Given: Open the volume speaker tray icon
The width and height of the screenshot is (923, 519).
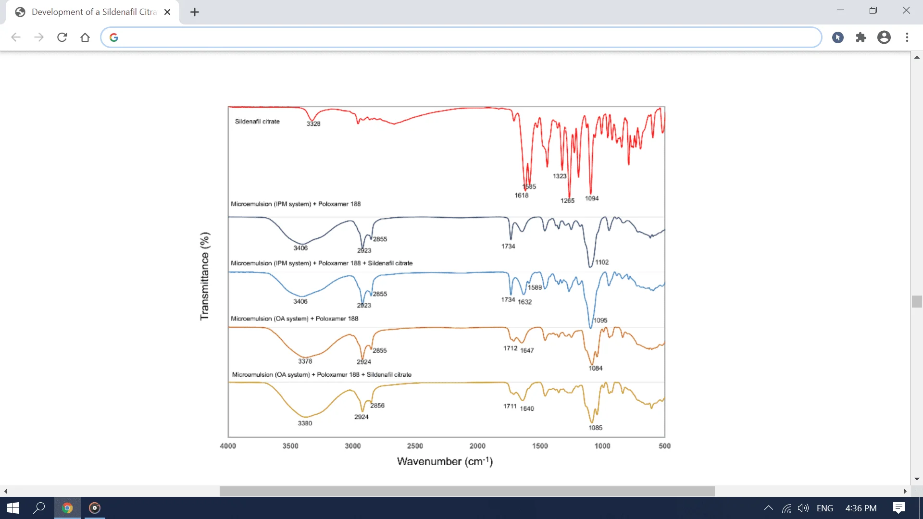Looking at the screenshot, I should tap(803, 508).
